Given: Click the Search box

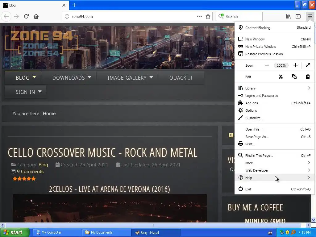Looking at the screenshot, I should [x=239, y=16].
